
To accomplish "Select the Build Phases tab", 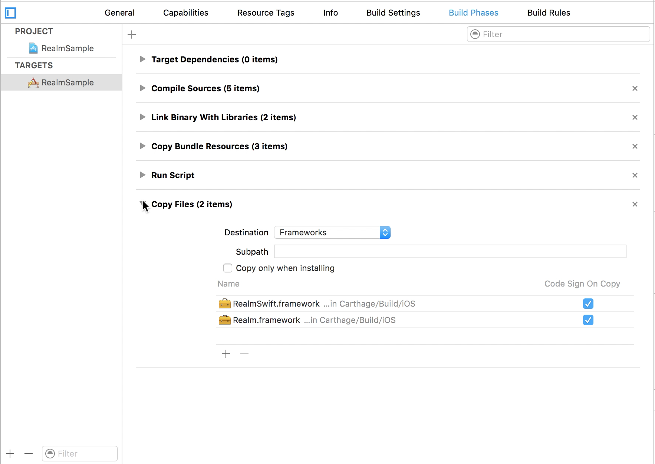I will click(474, 13).
